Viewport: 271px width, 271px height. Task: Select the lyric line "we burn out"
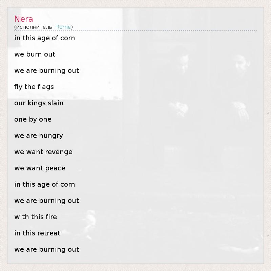(35, 54)
